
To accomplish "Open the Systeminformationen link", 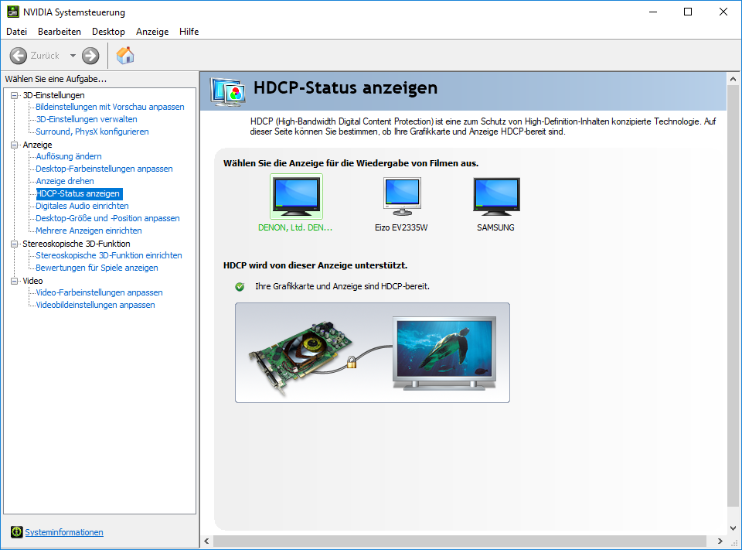I will (x=64, y=532).
